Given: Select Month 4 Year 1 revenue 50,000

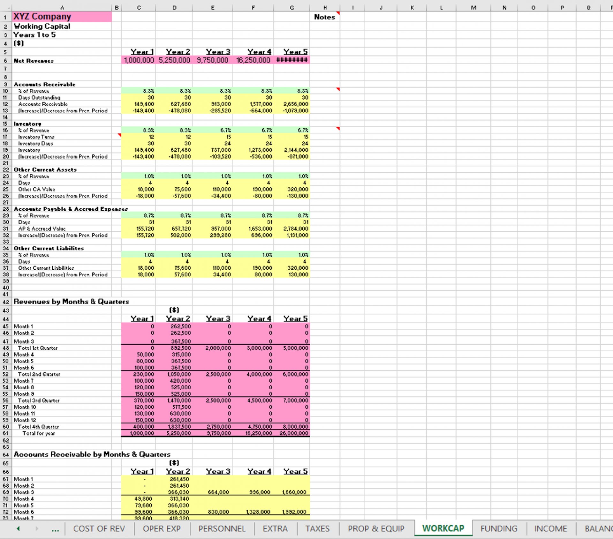Looking at the screenshot, I should (139, 355).
